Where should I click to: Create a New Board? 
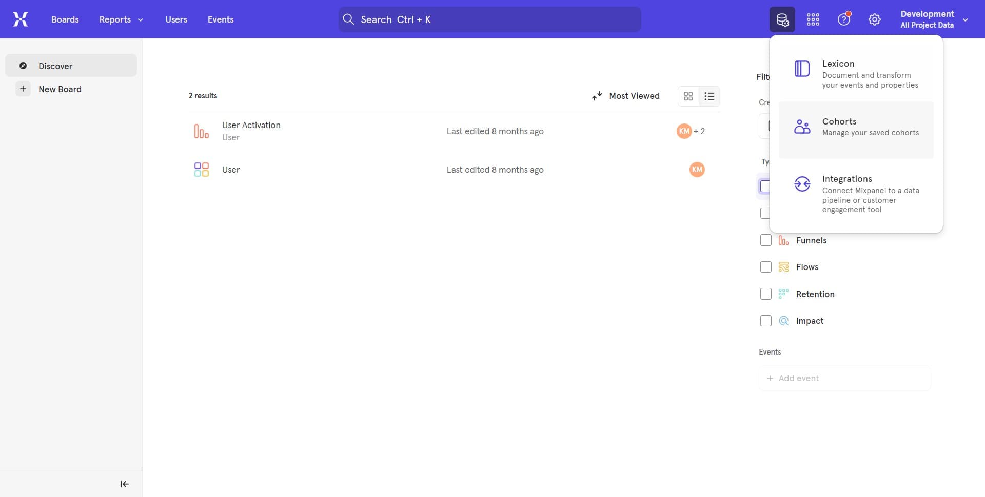pos(60,89)
